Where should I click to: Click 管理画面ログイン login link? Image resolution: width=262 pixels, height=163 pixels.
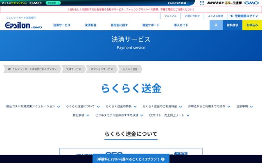pos(244,16)
